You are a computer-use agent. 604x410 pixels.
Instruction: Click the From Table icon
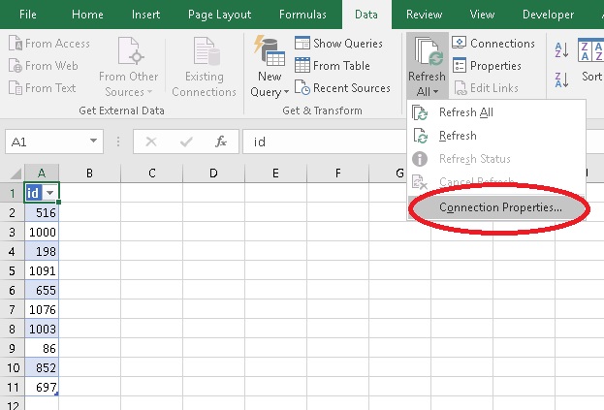pyautogui.click(x=302, y=66)
